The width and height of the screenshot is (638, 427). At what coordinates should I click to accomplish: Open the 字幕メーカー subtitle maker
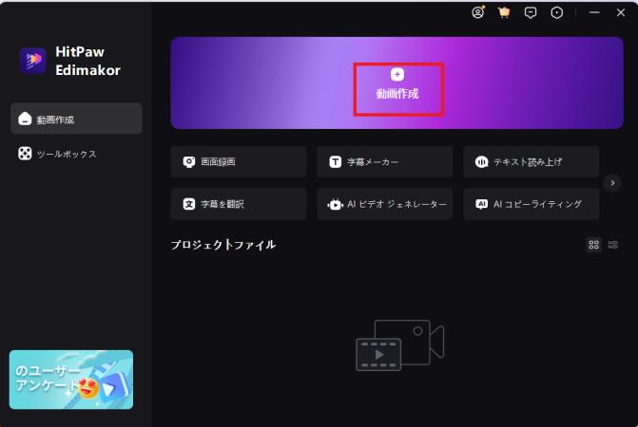click(384, 162)
